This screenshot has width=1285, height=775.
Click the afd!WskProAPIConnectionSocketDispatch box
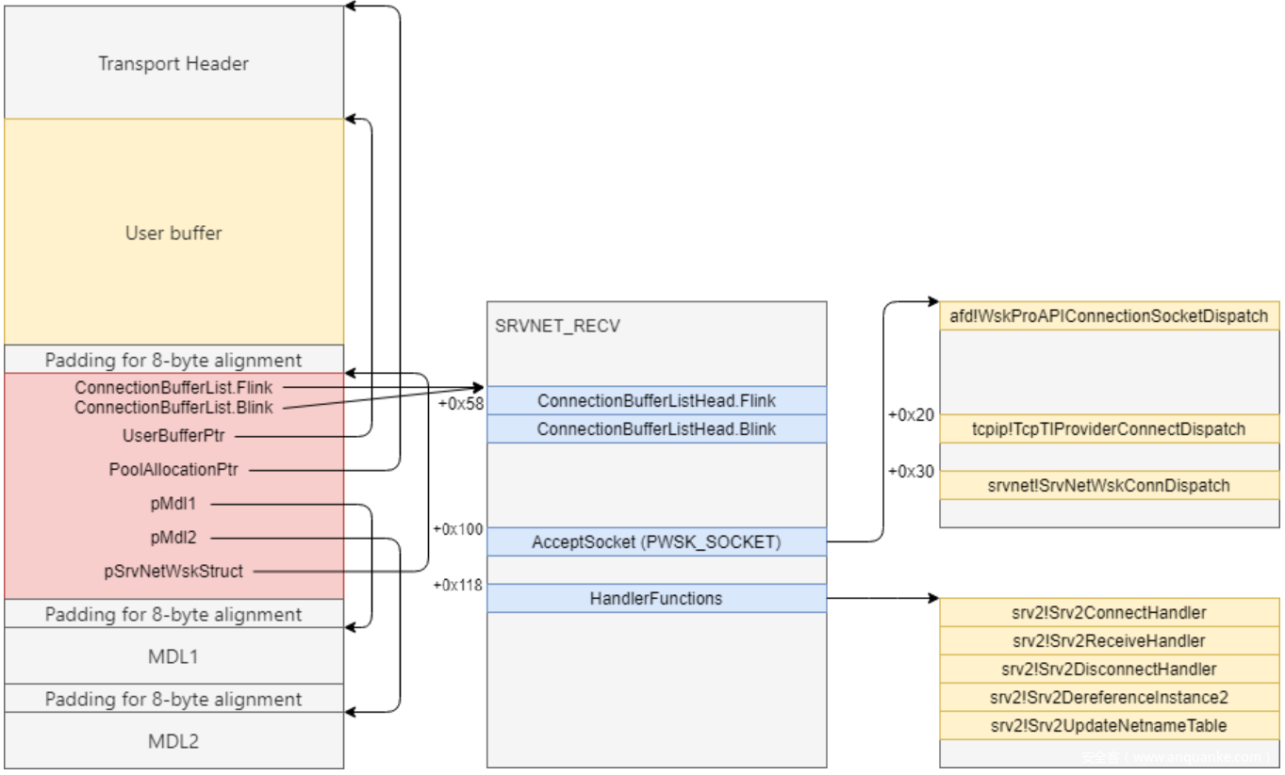[1109, 315]
